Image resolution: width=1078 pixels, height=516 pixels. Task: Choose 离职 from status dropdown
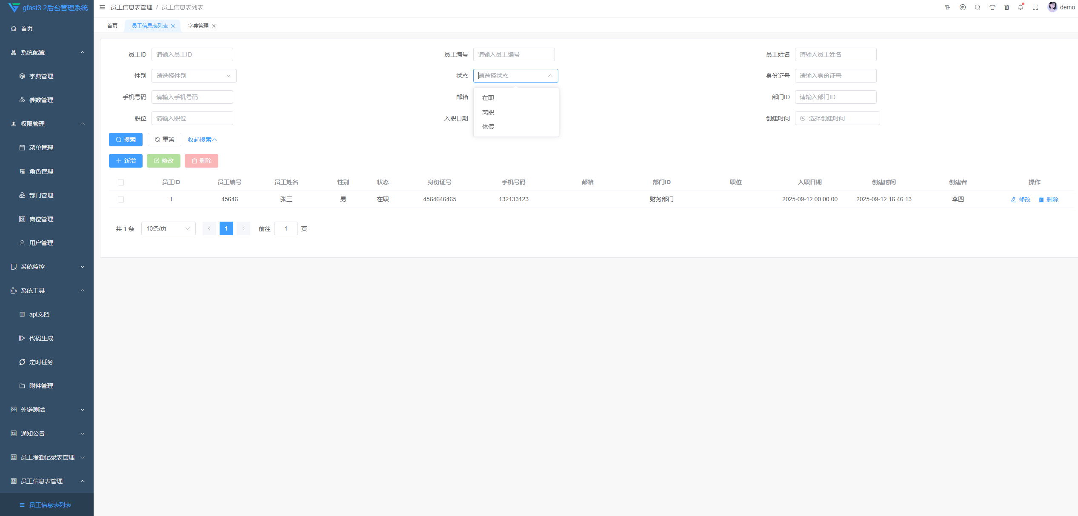pyautogui.click(x=488, y=112)
